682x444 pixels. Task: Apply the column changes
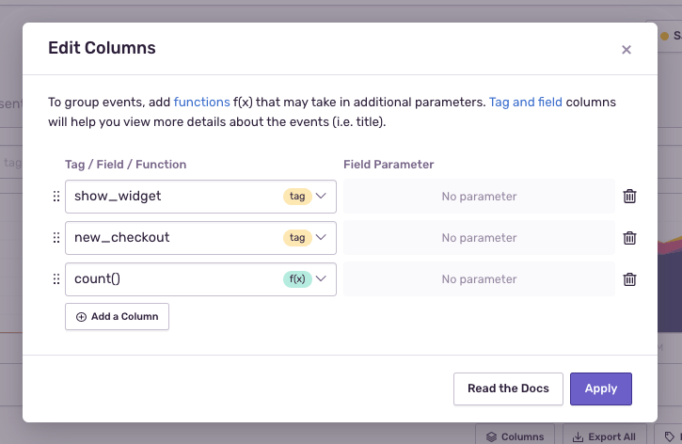point(600,388)
